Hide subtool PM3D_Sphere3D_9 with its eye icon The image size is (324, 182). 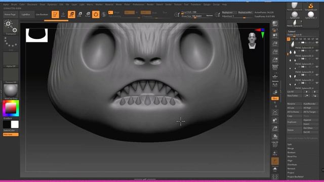click(317, 42)
